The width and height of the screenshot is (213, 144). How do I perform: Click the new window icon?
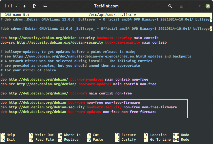pyautogui.click(x=45, y=6)
